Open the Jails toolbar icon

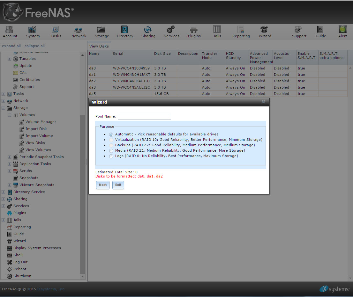click(217, 32)
